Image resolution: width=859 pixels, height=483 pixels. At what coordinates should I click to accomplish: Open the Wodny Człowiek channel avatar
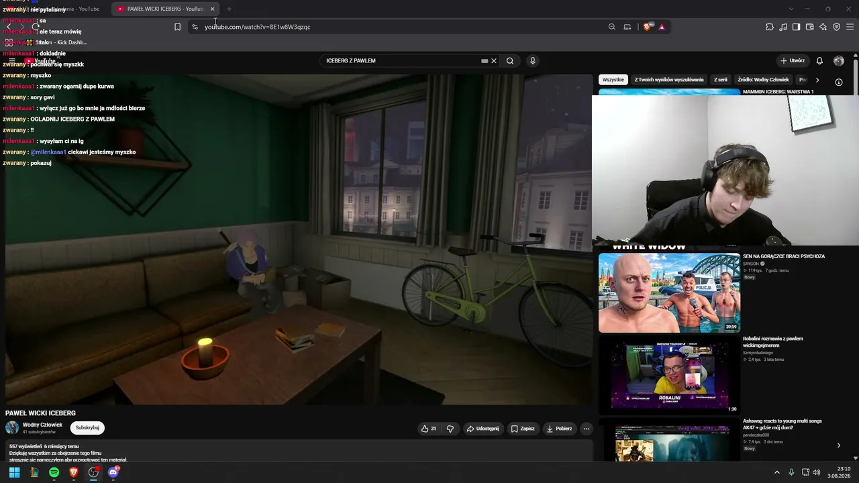[12, 427]
